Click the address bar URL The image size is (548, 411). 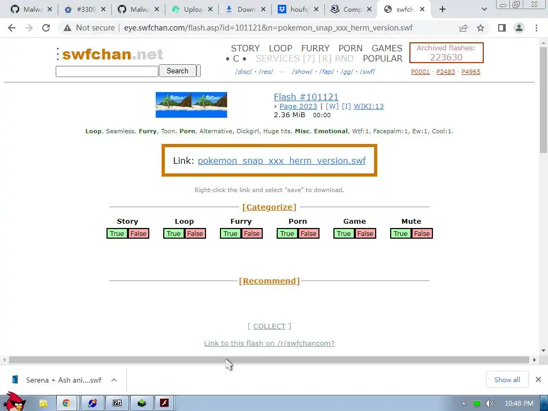[x=268, y=28]
